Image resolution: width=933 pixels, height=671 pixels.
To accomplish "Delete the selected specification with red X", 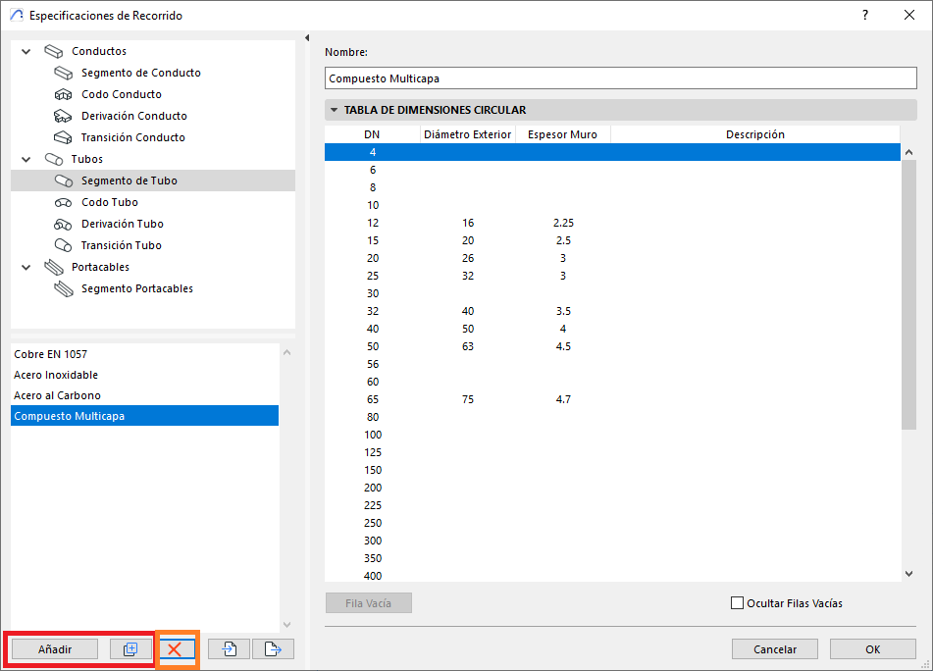I will pos(177,649).
